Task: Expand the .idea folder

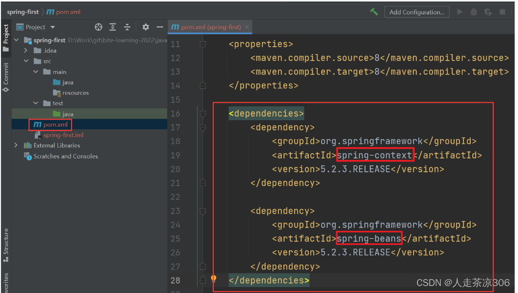Action: pos(26,51)
